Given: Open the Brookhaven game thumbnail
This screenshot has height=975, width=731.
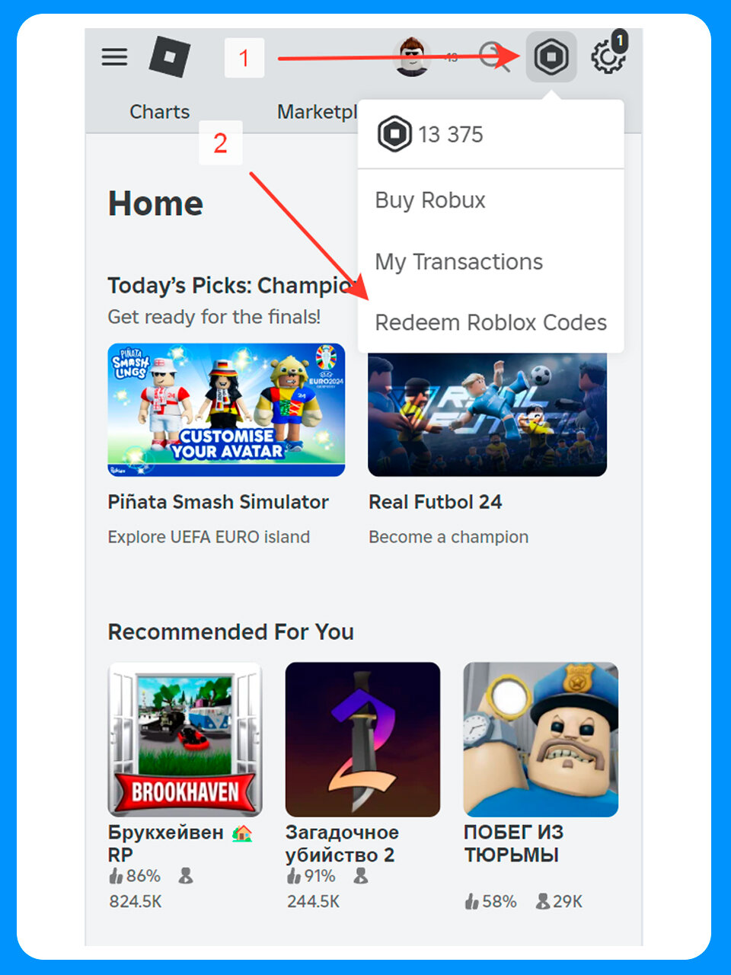Looking at the screenshot, I should (185, 740).
